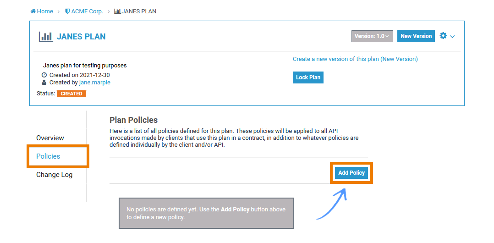Image resolution: width=494 pixels, height=243 pixels.
Task: Click the orange CREATED status badge
Action: click(71, 94)
